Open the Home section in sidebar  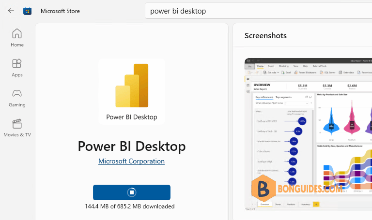pos(17,38)
